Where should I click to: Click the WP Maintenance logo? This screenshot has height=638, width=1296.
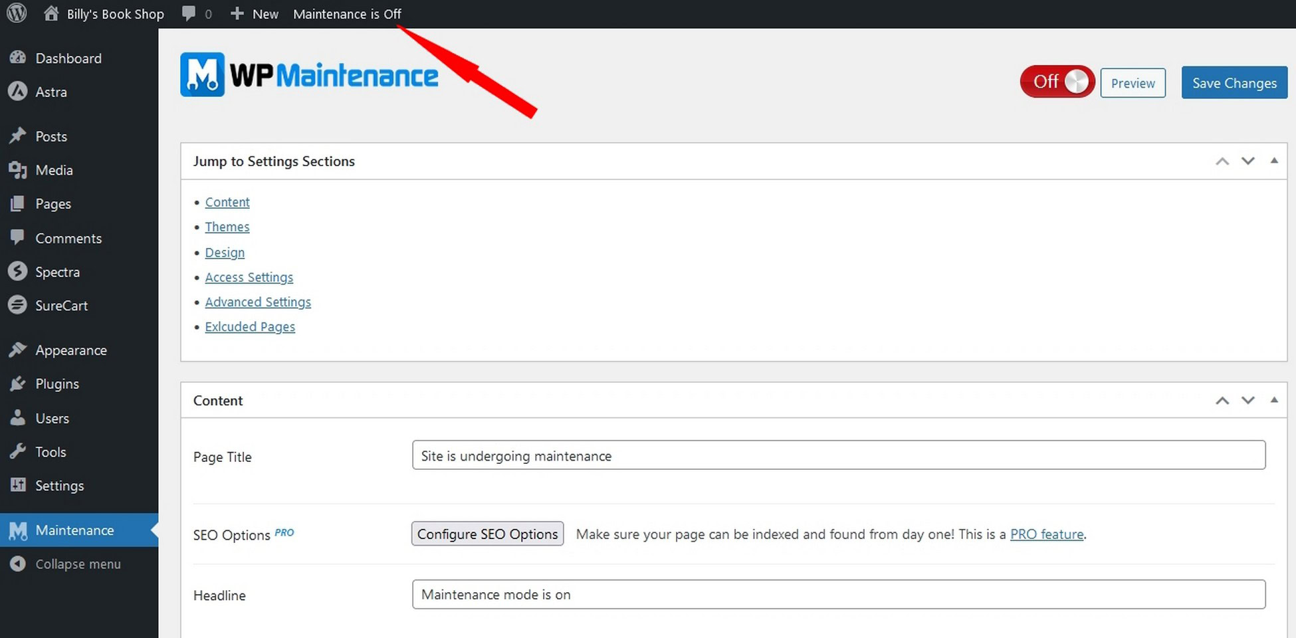(x=309, y=74)
